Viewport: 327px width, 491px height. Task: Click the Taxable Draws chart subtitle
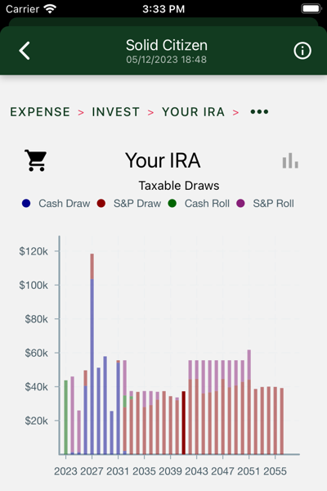point(179,186)
